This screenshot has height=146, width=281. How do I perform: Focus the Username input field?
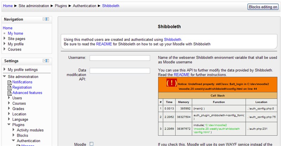point(120,58)
